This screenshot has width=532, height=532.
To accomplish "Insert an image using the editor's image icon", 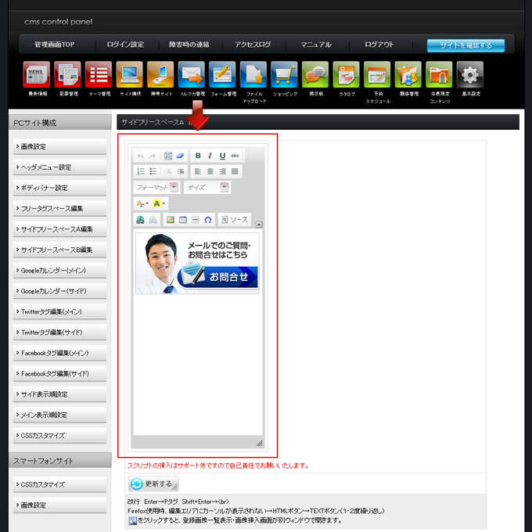I will coord(170,220).
